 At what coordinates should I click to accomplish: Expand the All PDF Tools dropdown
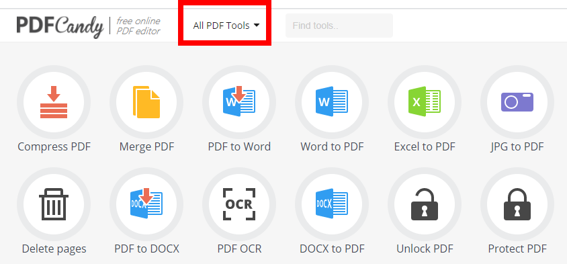(x=226, y=26)
